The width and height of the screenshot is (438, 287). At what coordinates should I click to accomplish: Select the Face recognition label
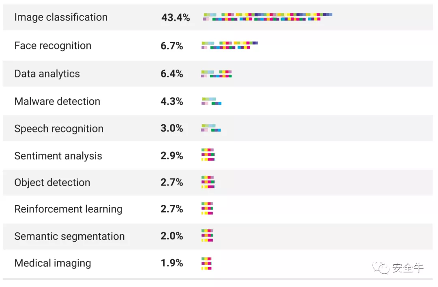(x=53, y=46)
